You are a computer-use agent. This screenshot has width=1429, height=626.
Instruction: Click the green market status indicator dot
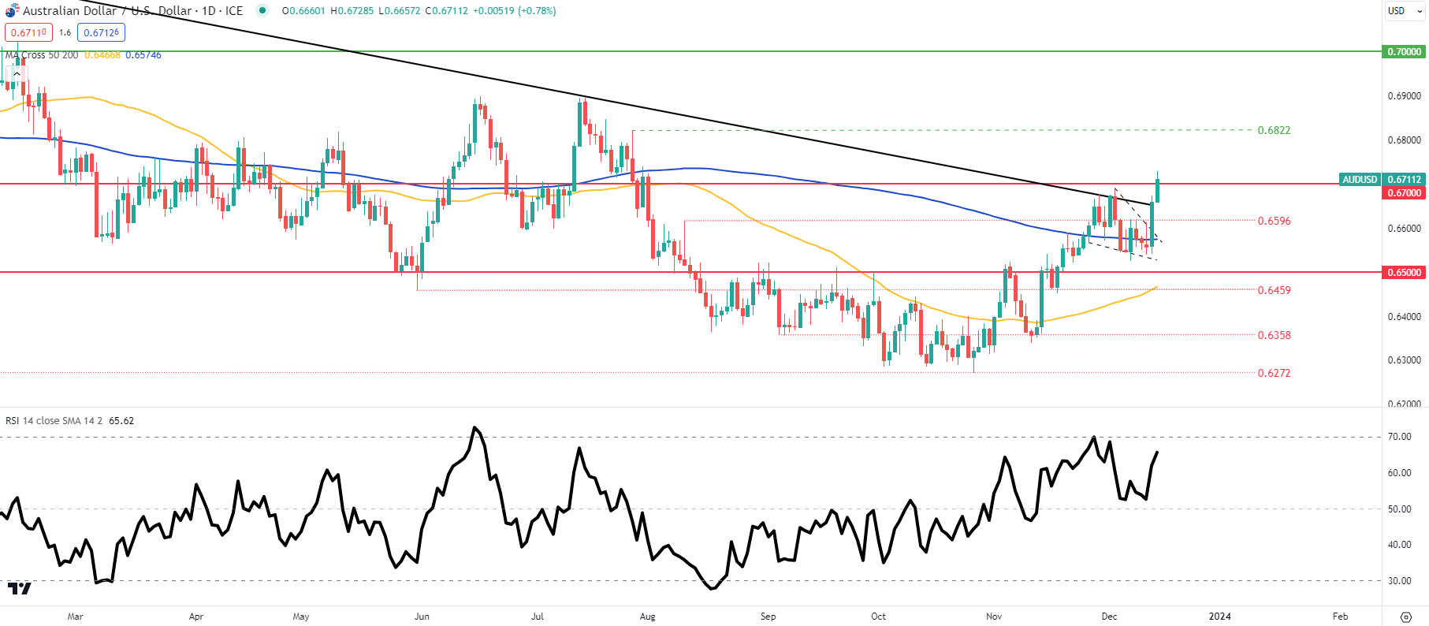(x=262, y=10)
